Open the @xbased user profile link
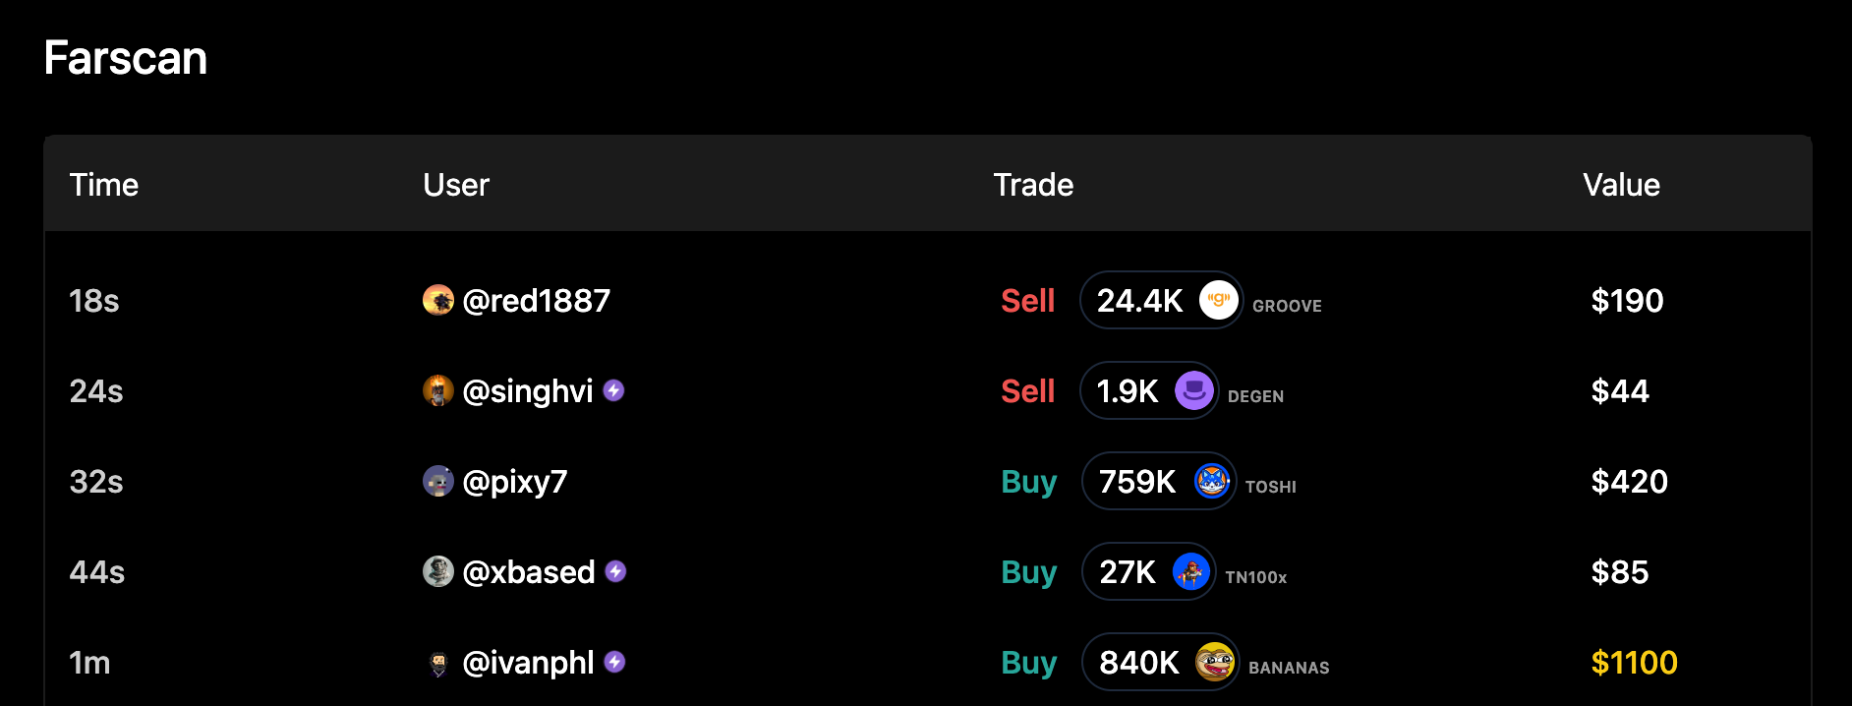Viewport: 1852px width, 706px height. click(x=529, y=572)
